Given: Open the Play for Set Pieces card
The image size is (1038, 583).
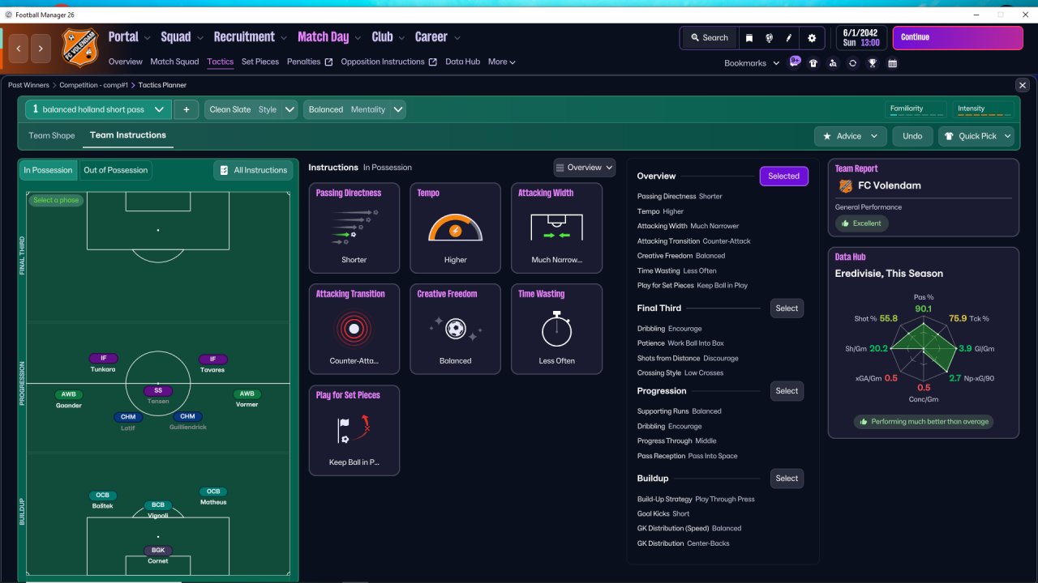Looking at the screenshot, I should click(x=354, y=430).
